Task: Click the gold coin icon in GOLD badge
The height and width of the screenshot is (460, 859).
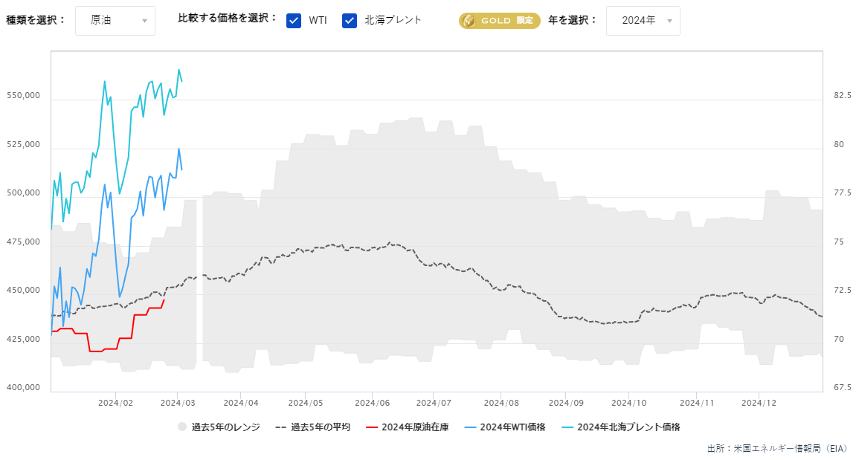Action: point(469,21)
